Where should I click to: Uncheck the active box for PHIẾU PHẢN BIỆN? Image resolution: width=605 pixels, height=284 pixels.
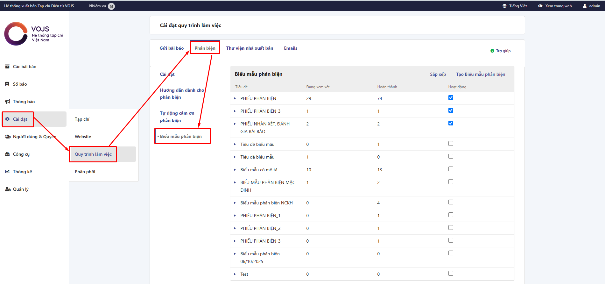[x=451, y=98]
